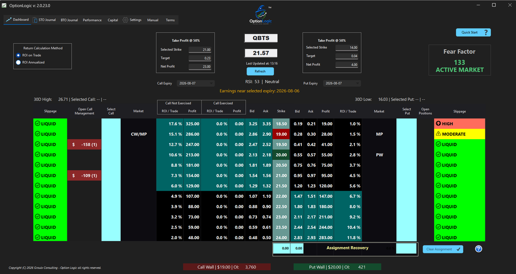
Task: Select ROI Annualized radio button
Action: click(18, 63)
